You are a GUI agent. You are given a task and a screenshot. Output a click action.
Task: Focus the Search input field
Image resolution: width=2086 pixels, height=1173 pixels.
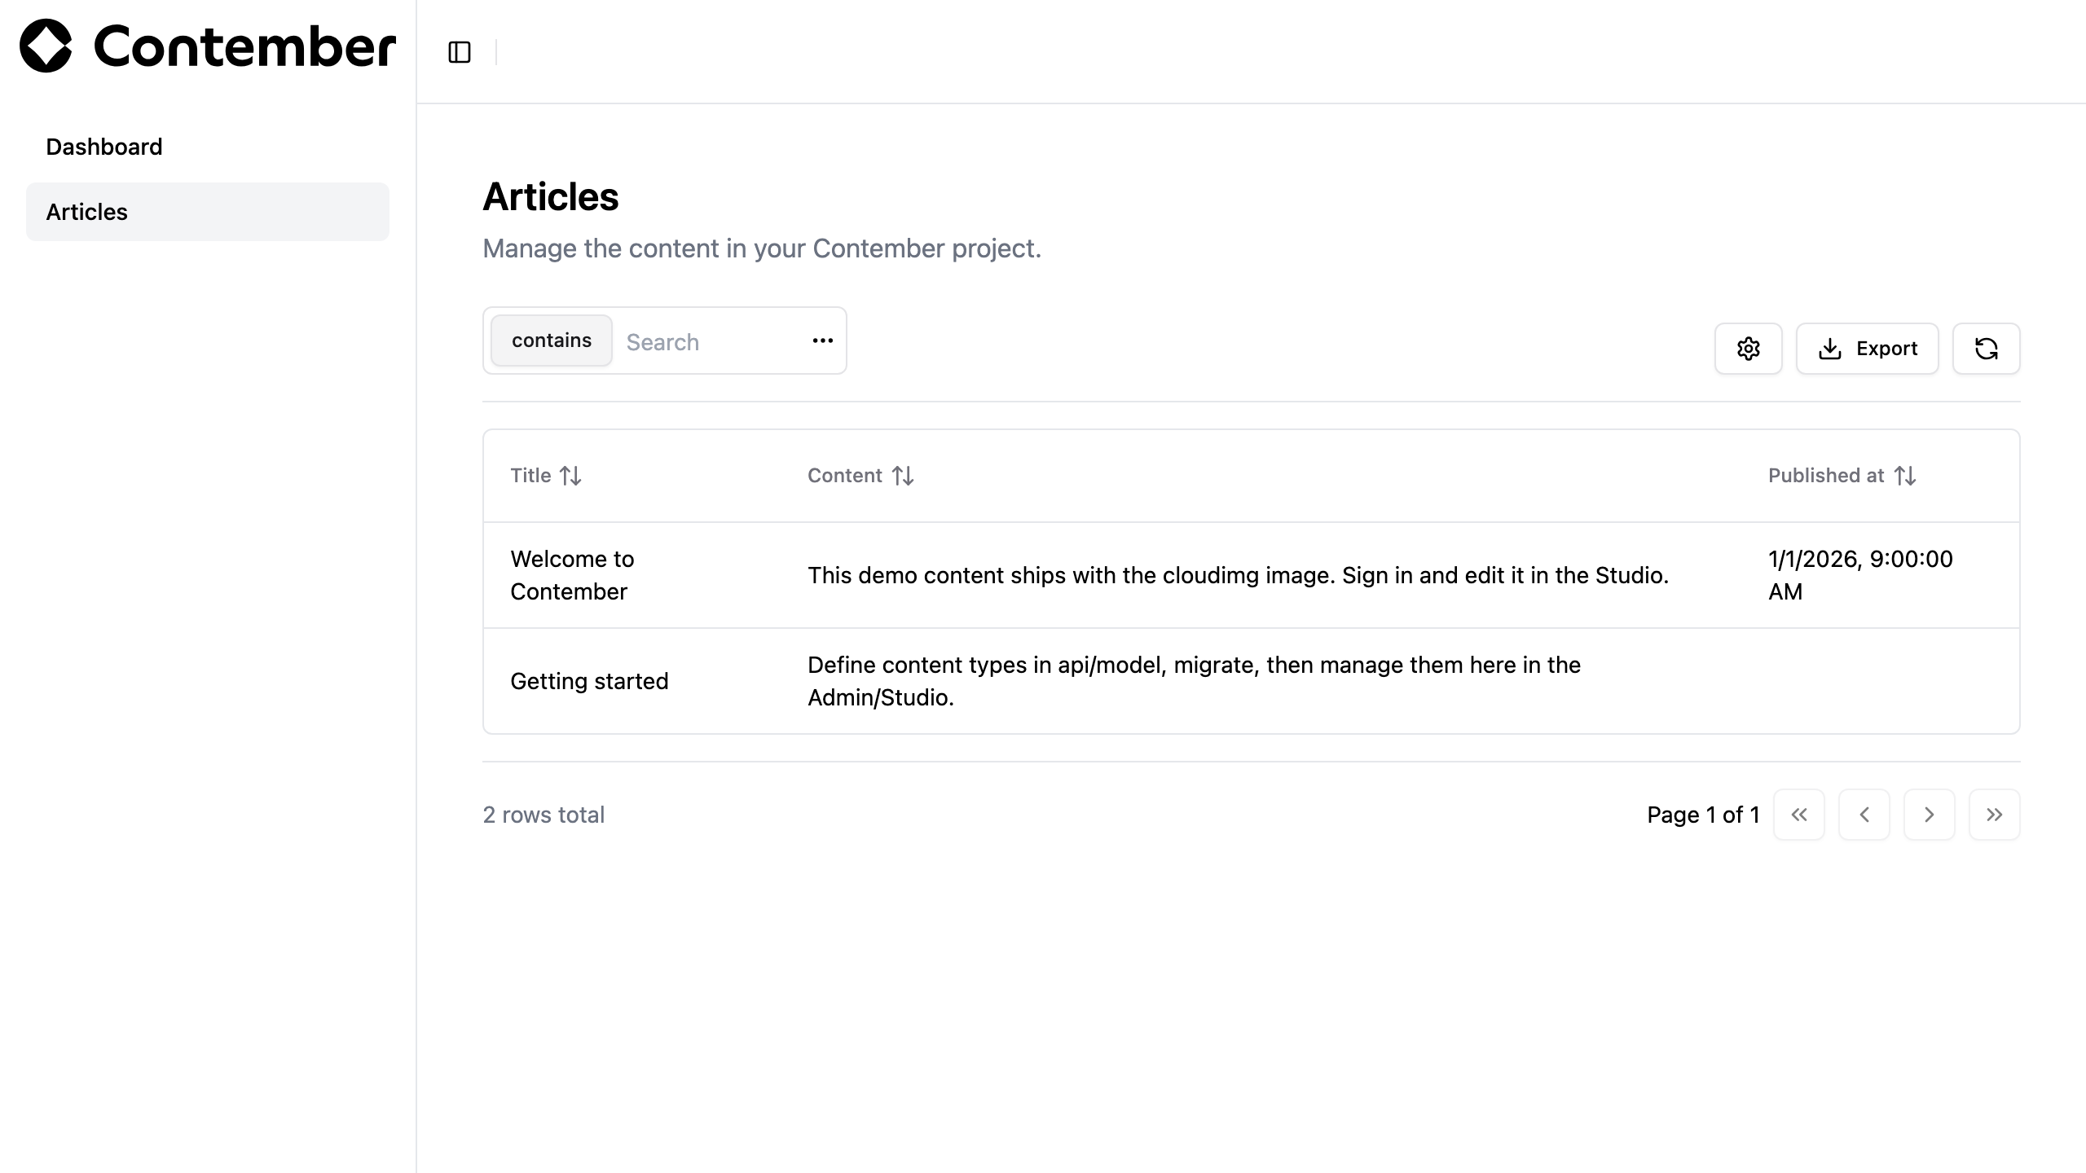point(709,342)
